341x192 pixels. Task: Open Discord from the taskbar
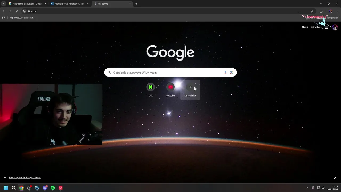click(45, 188)
